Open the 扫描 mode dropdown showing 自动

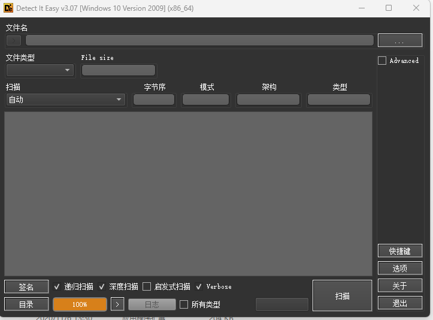pyautogui.click(x=65, y=99)
